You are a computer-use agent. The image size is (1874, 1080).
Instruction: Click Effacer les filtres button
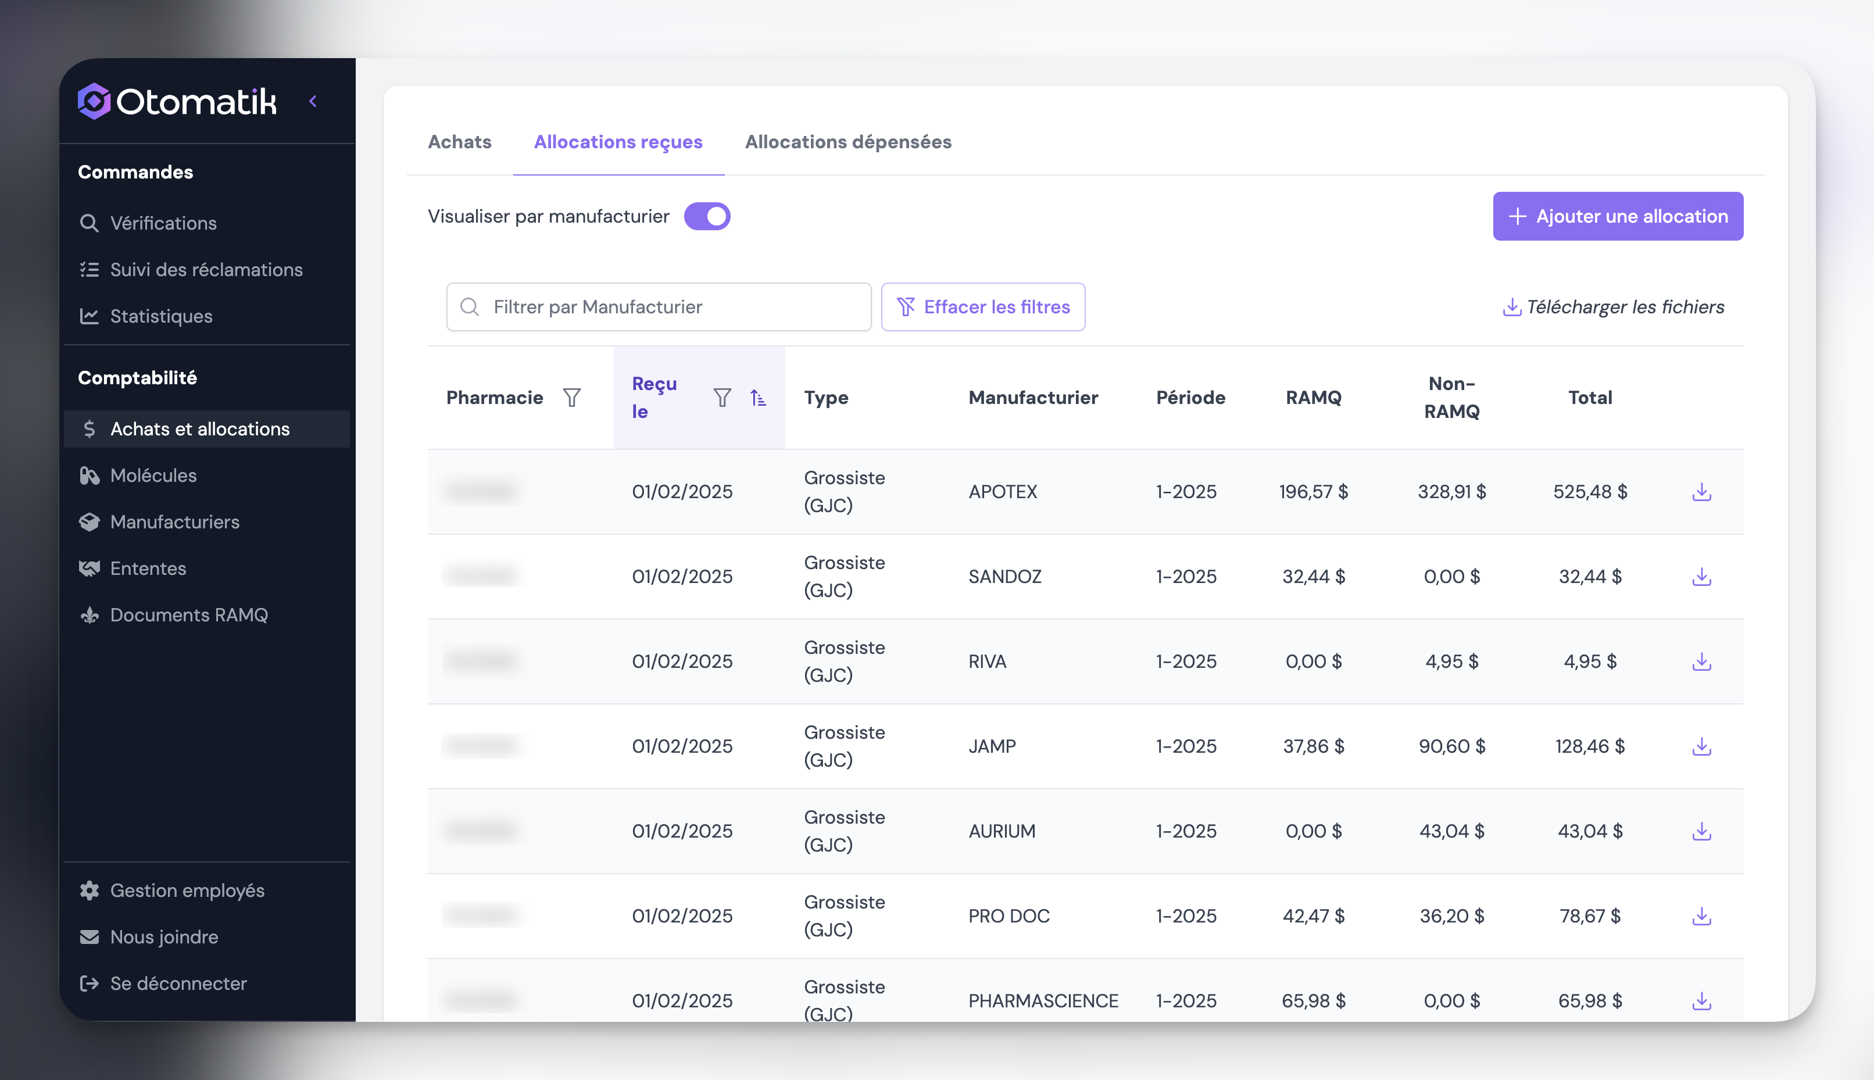tap(982, 307)
